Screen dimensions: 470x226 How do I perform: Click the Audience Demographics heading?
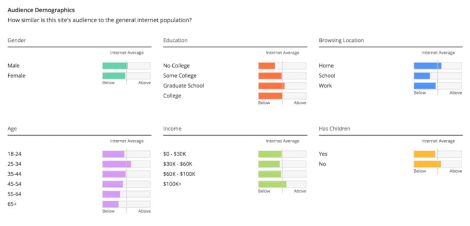(41, 10)
